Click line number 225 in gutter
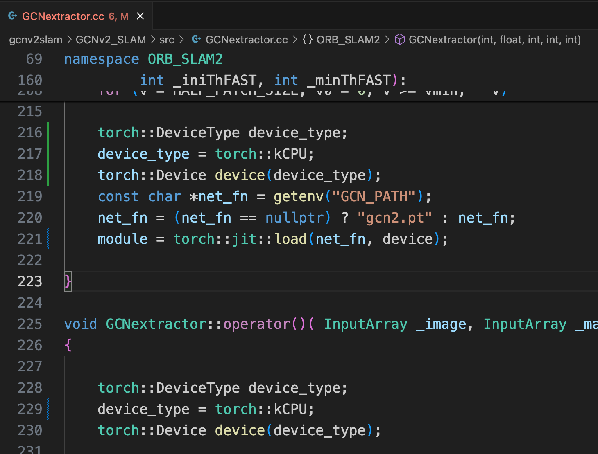The width and height of the screenshot is (598, 454). [30, 324]
